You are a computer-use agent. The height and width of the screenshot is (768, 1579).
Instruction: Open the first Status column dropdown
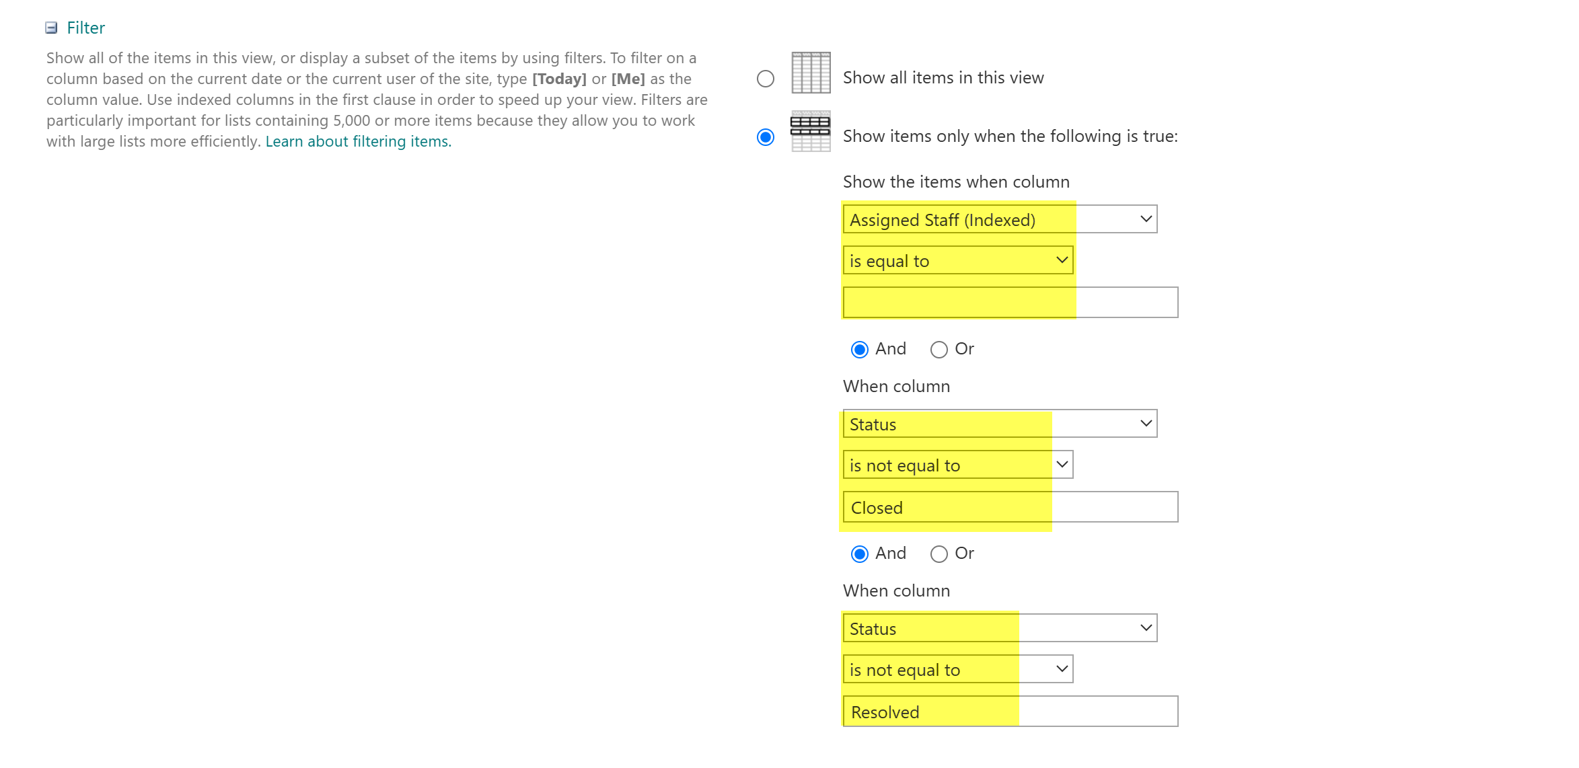(999, 424)
